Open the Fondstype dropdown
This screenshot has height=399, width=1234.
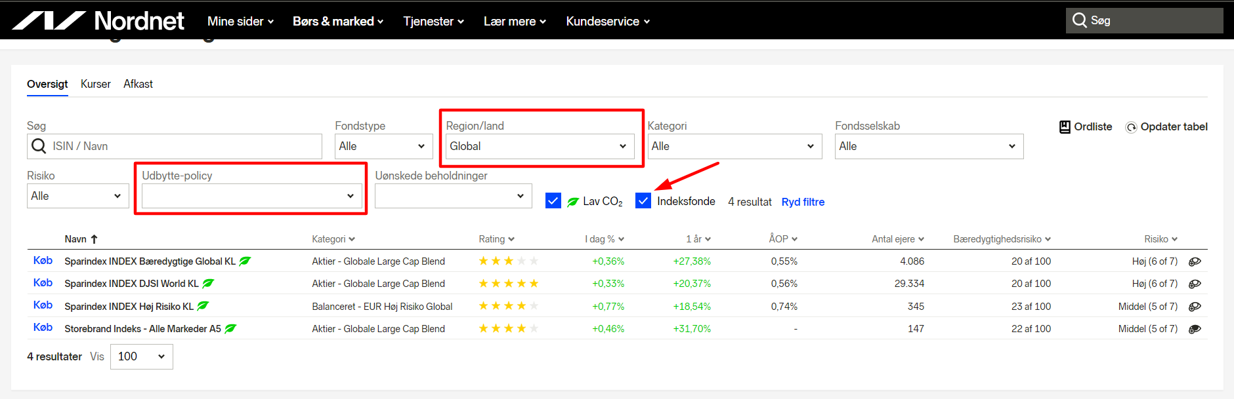click(384, 146)
